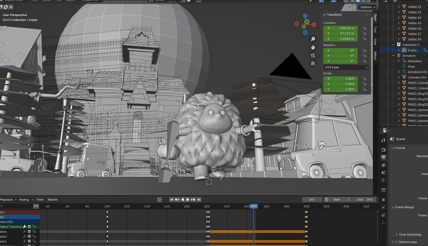Click the current frame field showing 247
This screenshot has width=428, height=246.
click(x=312, y=200)
